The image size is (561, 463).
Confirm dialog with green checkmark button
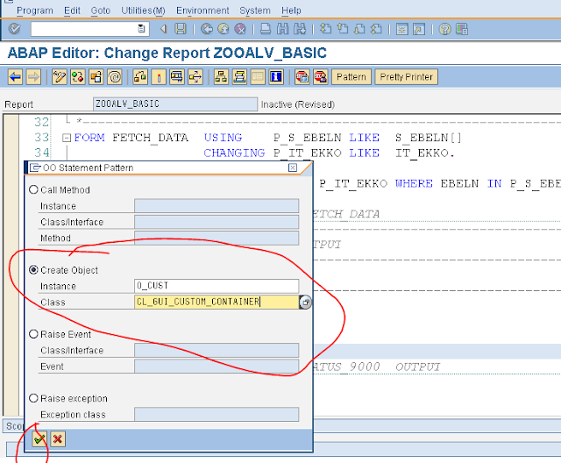click(x=39, y=438)
